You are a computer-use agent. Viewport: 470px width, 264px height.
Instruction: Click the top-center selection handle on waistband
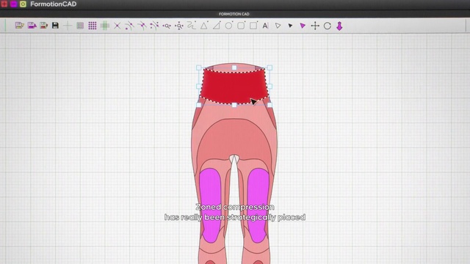[x=234, y=68]
